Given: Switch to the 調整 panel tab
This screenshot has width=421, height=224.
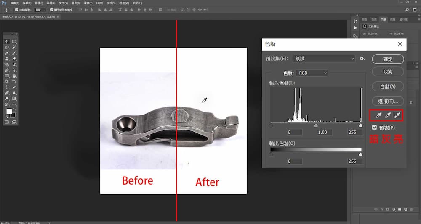Looking at the screenshot, I should click(392, 19).
